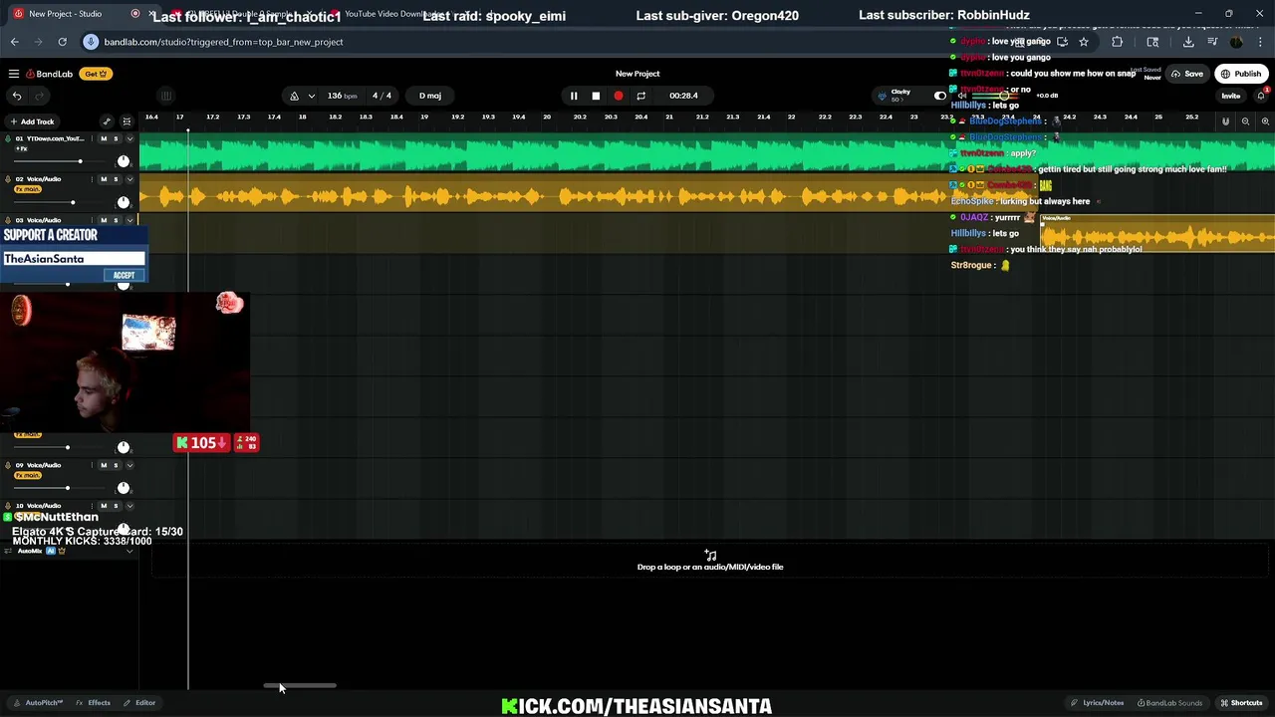The width and height of the screenshot is (1275, 717).
Task: Invite a collaborator
Action: 1231,97
